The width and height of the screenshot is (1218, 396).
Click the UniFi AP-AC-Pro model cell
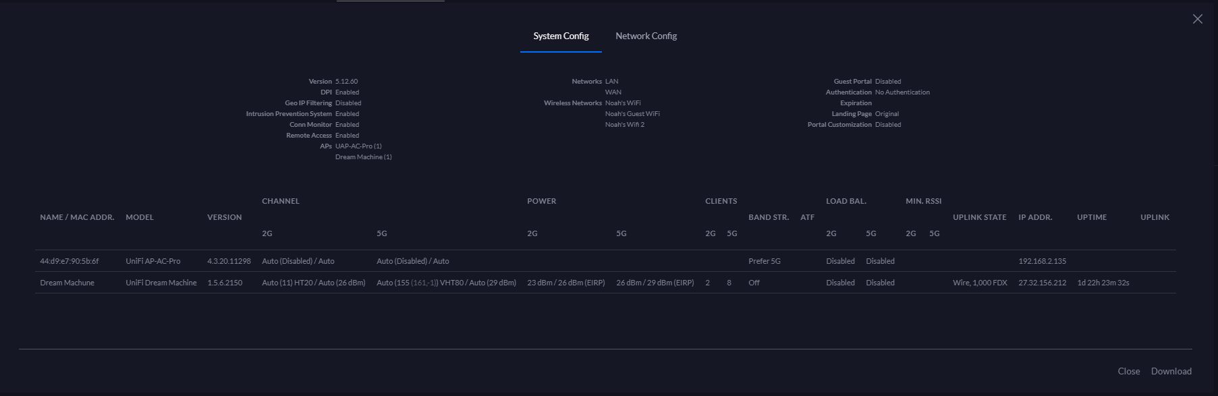click(x=153, y=261)
